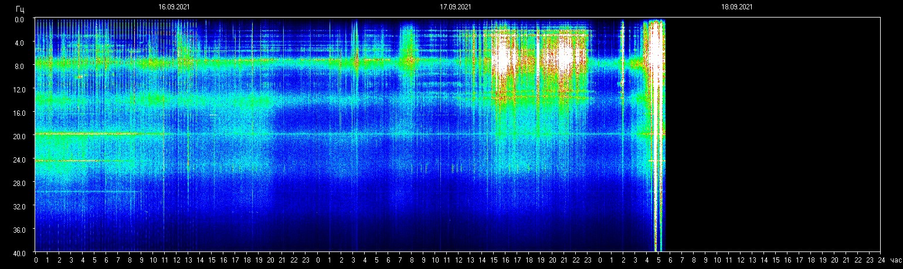The width and height of the screenshot is (903, 269).
Task: Select the 20.0 frequency axis label
Action: pyautogui.click(x=20, y=136)
